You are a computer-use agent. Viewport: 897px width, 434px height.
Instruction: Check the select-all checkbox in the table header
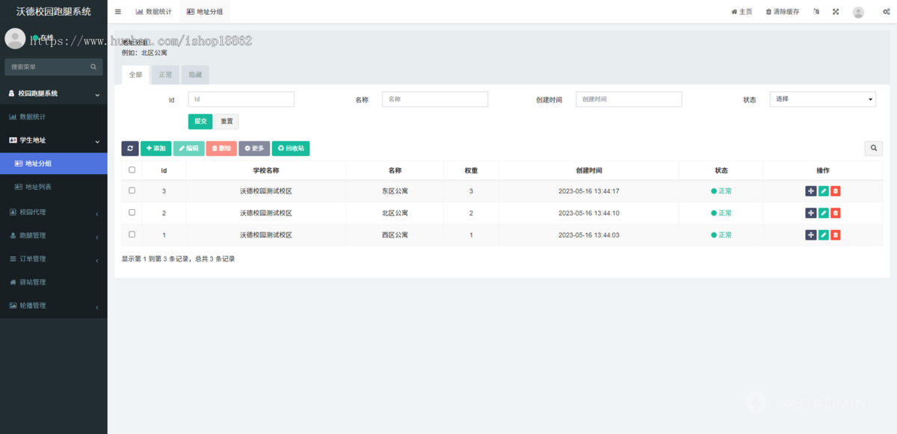click(x=132, y=170)
